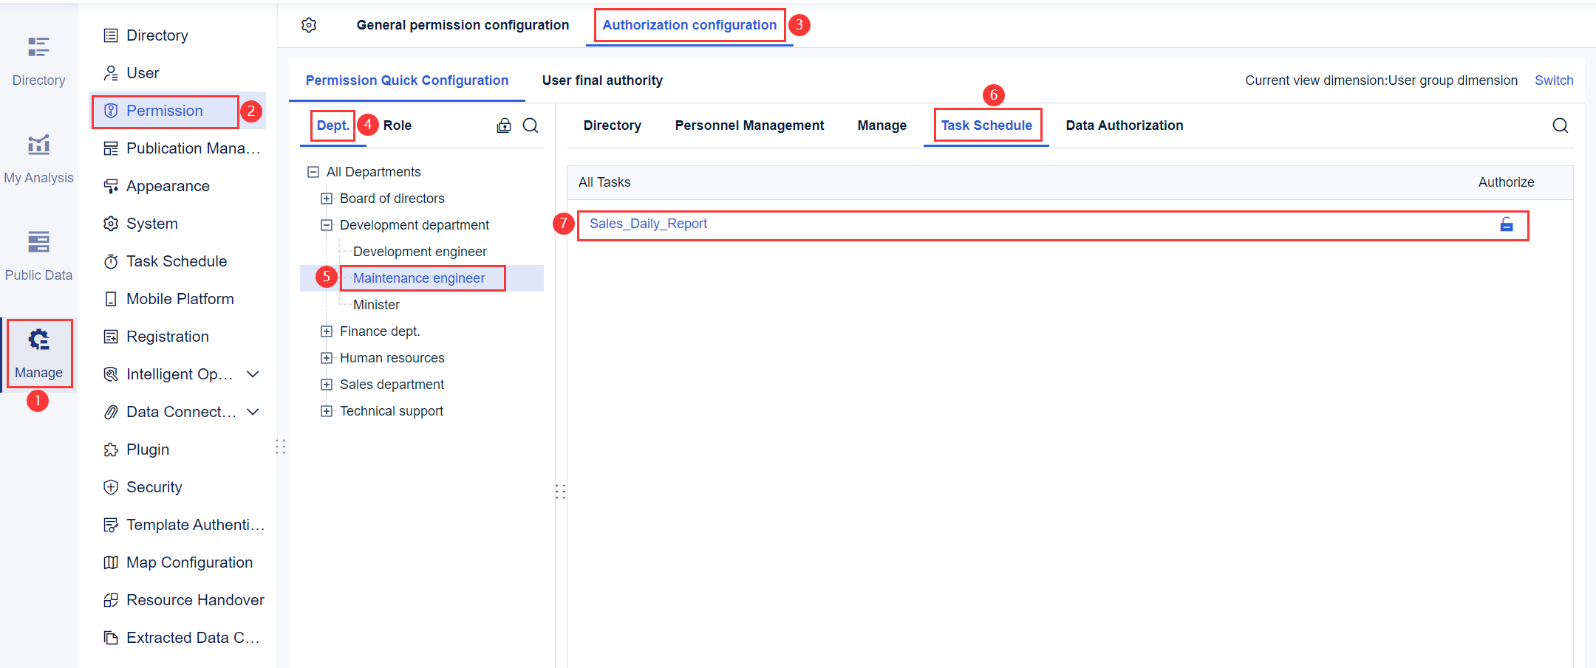Viewport: 1596px width, 668px height.
Task: Toggle the unlock icon on Sales_Daily_Report row
Action: click(x=1507, y=225)
